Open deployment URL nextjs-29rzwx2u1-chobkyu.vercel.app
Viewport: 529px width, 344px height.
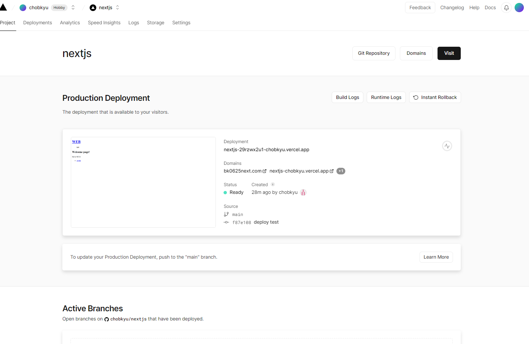(266, 150)
